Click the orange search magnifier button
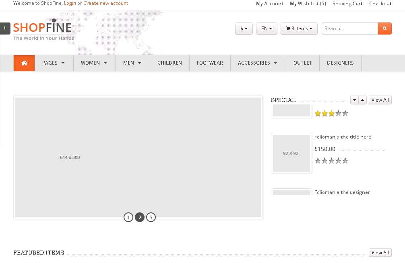The width and height of the screenshot is (405, 263). tap(384, 29)
